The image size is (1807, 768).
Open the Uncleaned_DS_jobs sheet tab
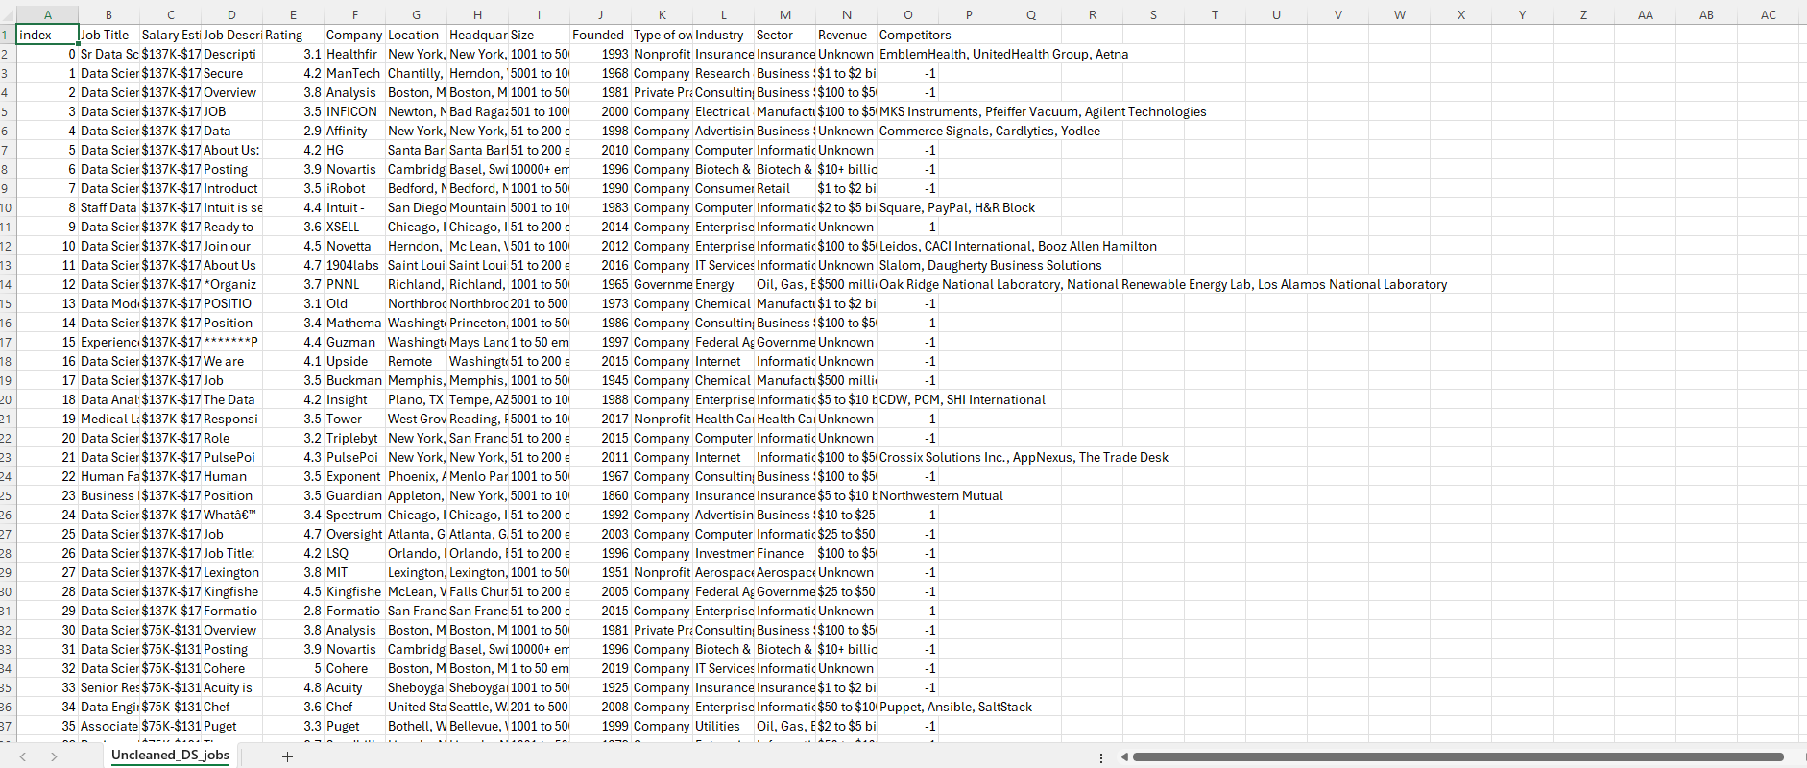tap(170, 756)
